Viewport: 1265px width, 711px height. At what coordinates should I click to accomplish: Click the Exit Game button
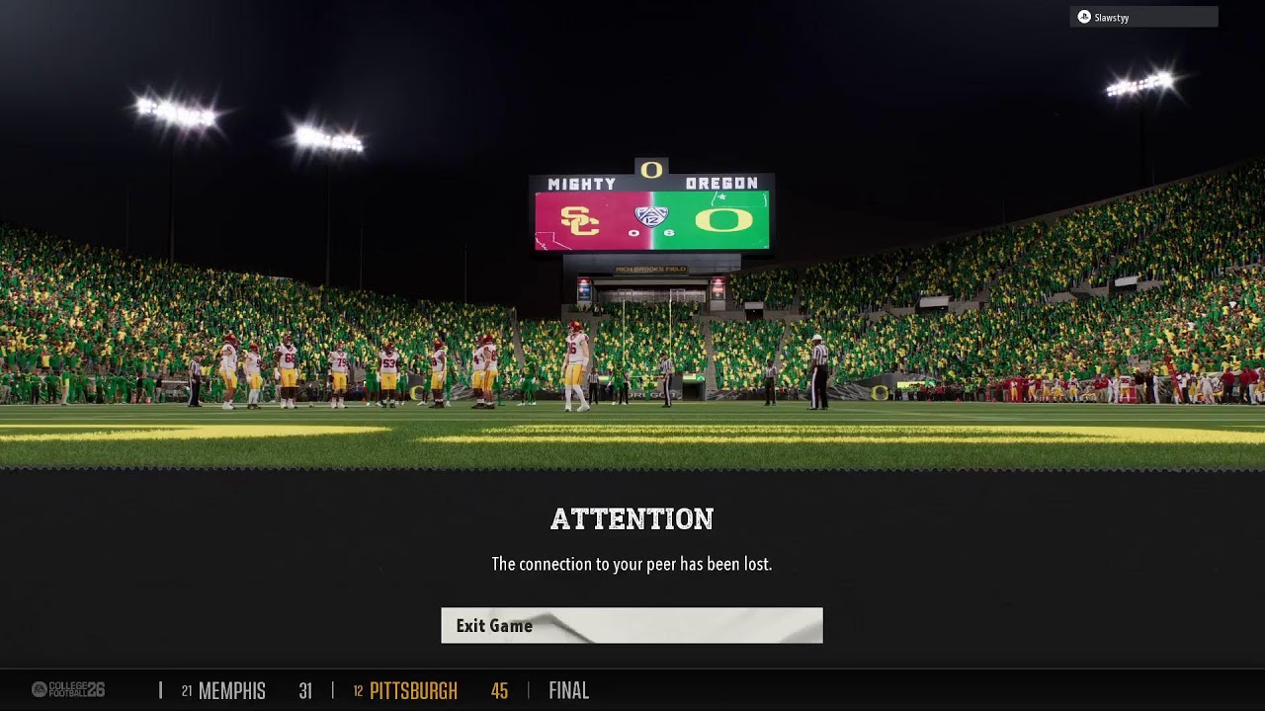[632, 625]
